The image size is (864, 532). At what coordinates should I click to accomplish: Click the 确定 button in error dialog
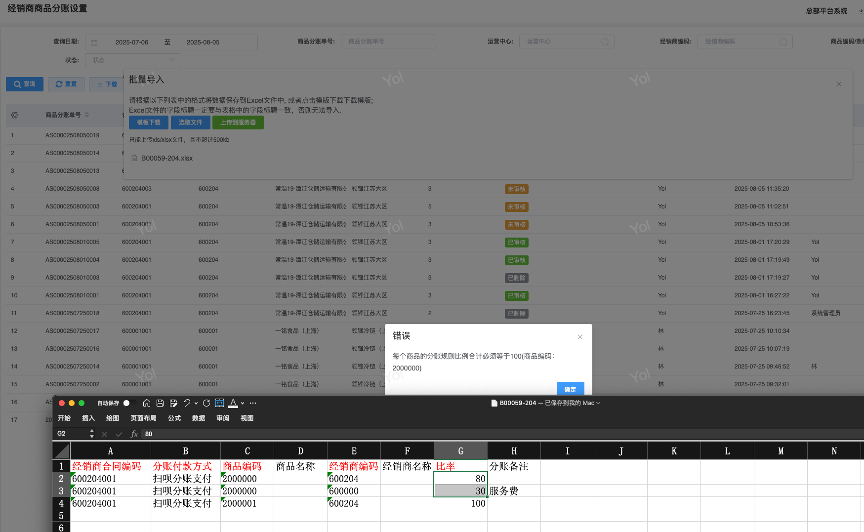pyautogui.click(x=570, y=389)
